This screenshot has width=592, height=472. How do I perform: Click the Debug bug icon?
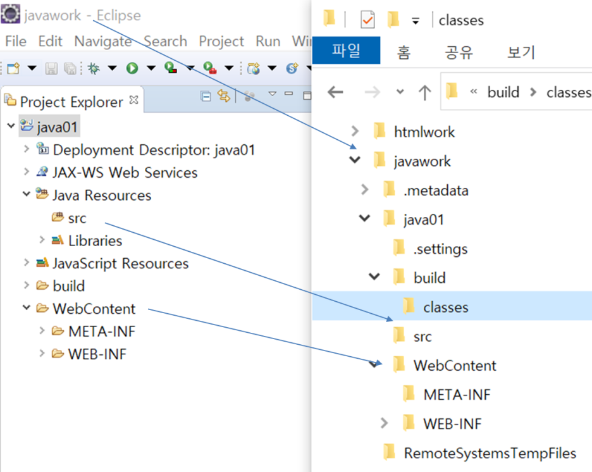click(94, 68)
